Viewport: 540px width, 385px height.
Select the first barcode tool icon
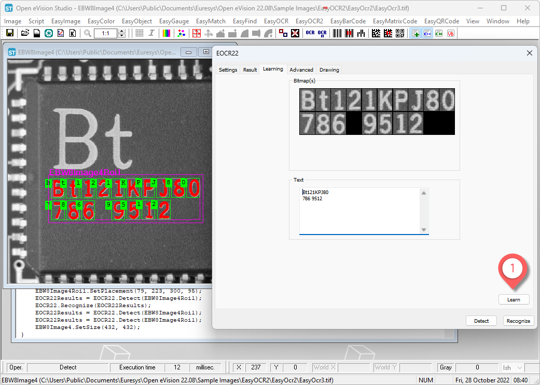click(337, 33)
